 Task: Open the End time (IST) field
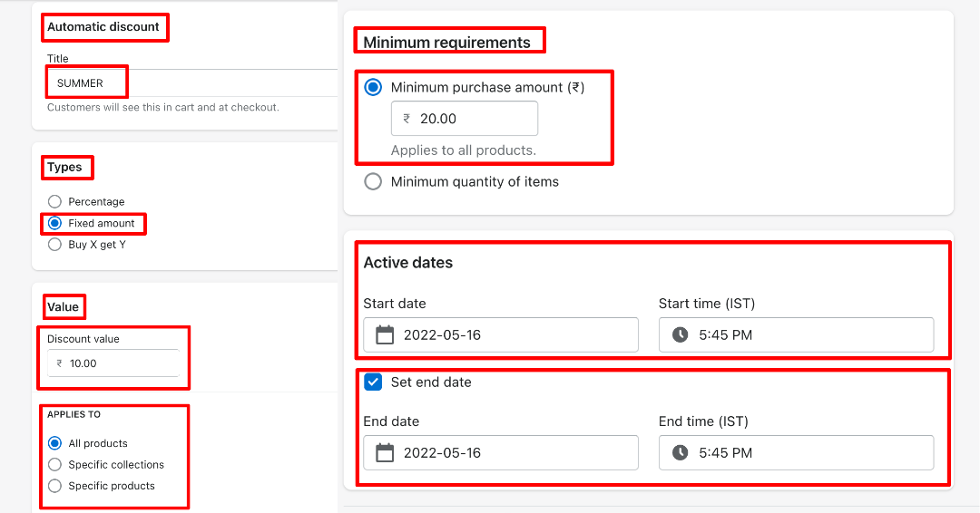(797, 453)
